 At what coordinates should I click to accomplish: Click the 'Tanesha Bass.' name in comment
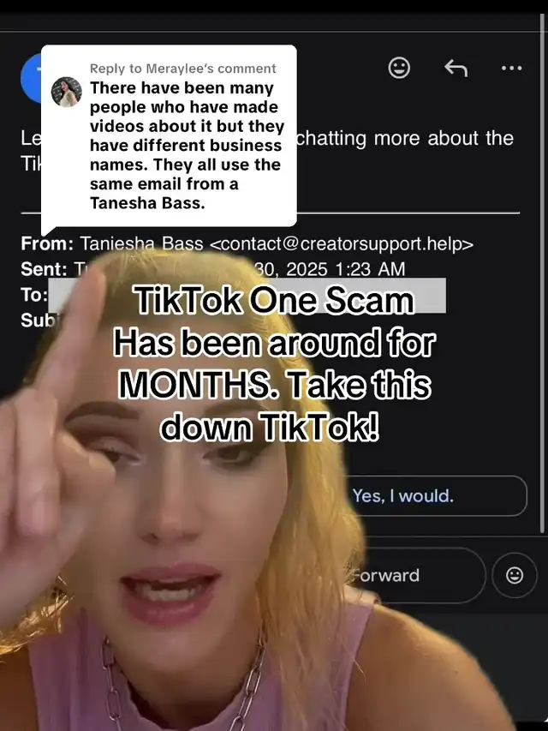[147, 203]
